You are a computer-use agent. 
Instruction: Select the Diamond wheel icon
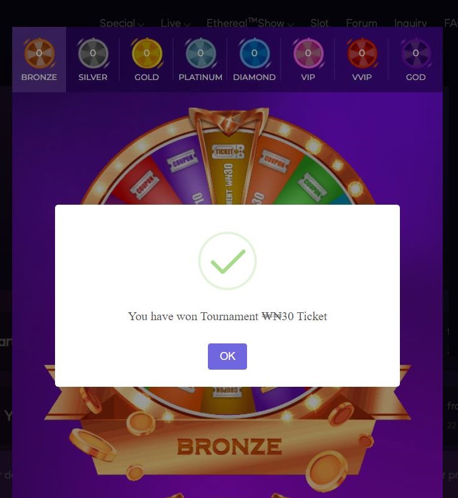[254, 53]
